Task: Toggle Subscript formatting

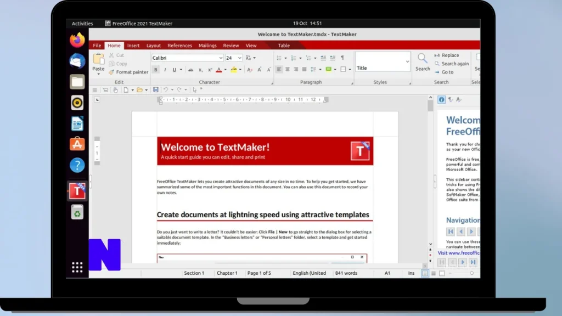Action: [x=200, y=70]
